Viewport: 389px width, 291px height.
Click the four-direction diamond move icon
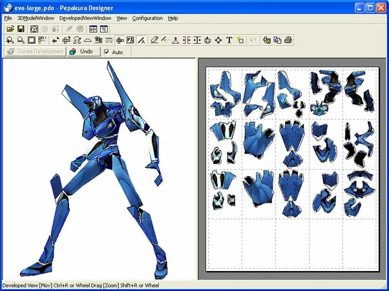pos(218,40)
